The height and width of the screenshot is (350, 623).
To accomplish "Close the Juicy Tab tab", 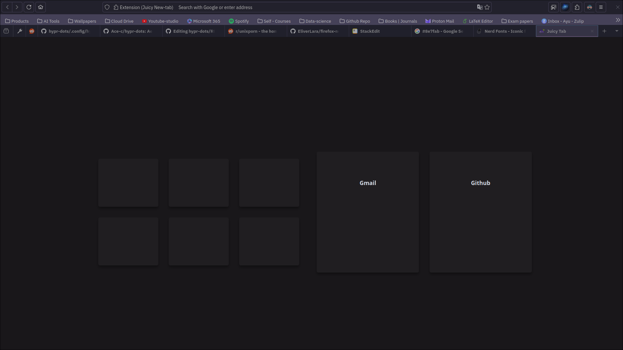I will 592,31.
